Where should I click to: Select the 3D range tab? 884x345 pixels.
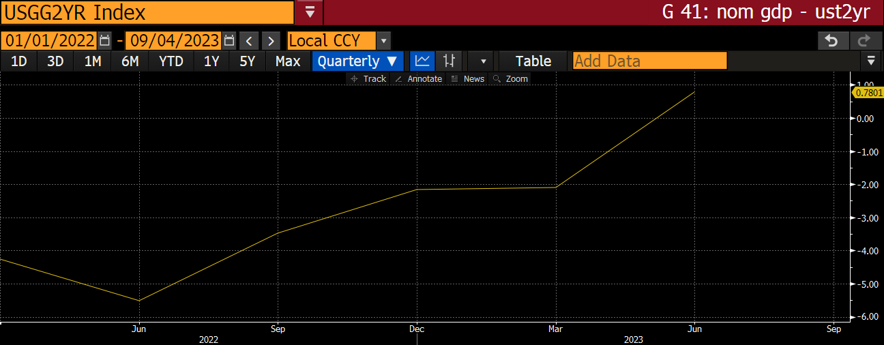[x=55, y=61]
